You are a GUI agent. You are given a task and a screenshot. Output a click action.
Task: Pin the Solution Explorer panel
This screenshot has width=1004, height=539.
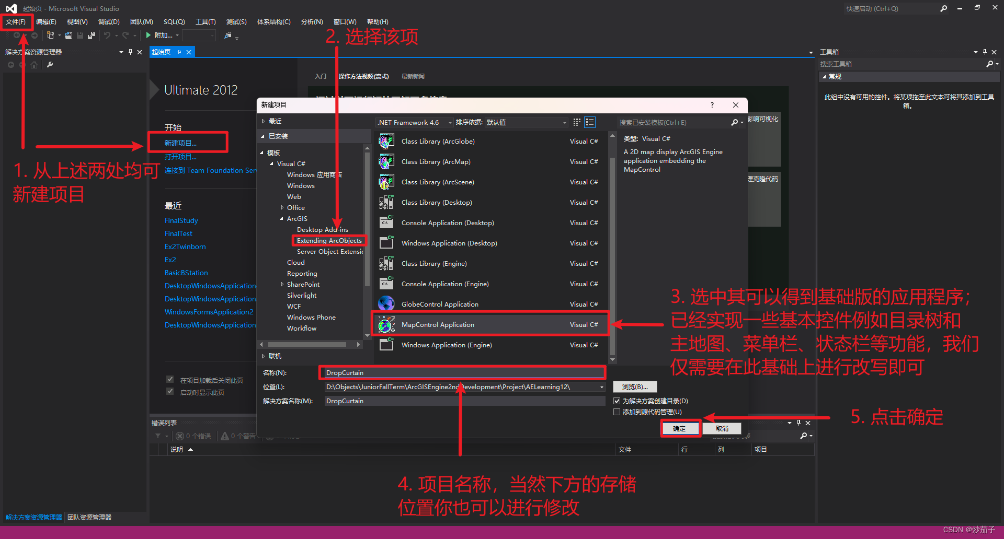click(x=130, y=52)
